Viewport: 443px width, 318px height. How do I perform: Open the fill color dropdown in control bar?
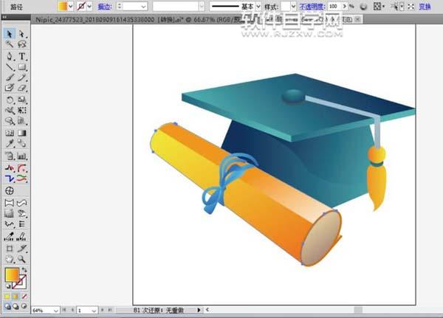71,6
